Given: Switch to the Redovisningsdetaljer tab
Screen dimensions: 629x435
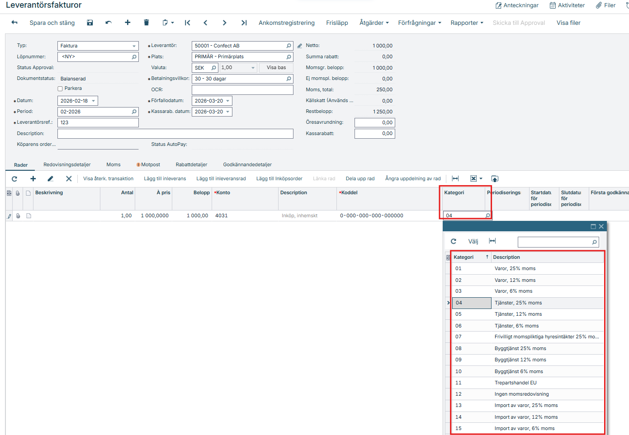Looking at the screenshot, I should (67, 164).
